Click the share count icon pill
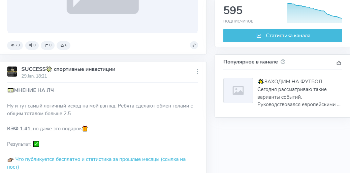350x173 pixels. point(32,45)
